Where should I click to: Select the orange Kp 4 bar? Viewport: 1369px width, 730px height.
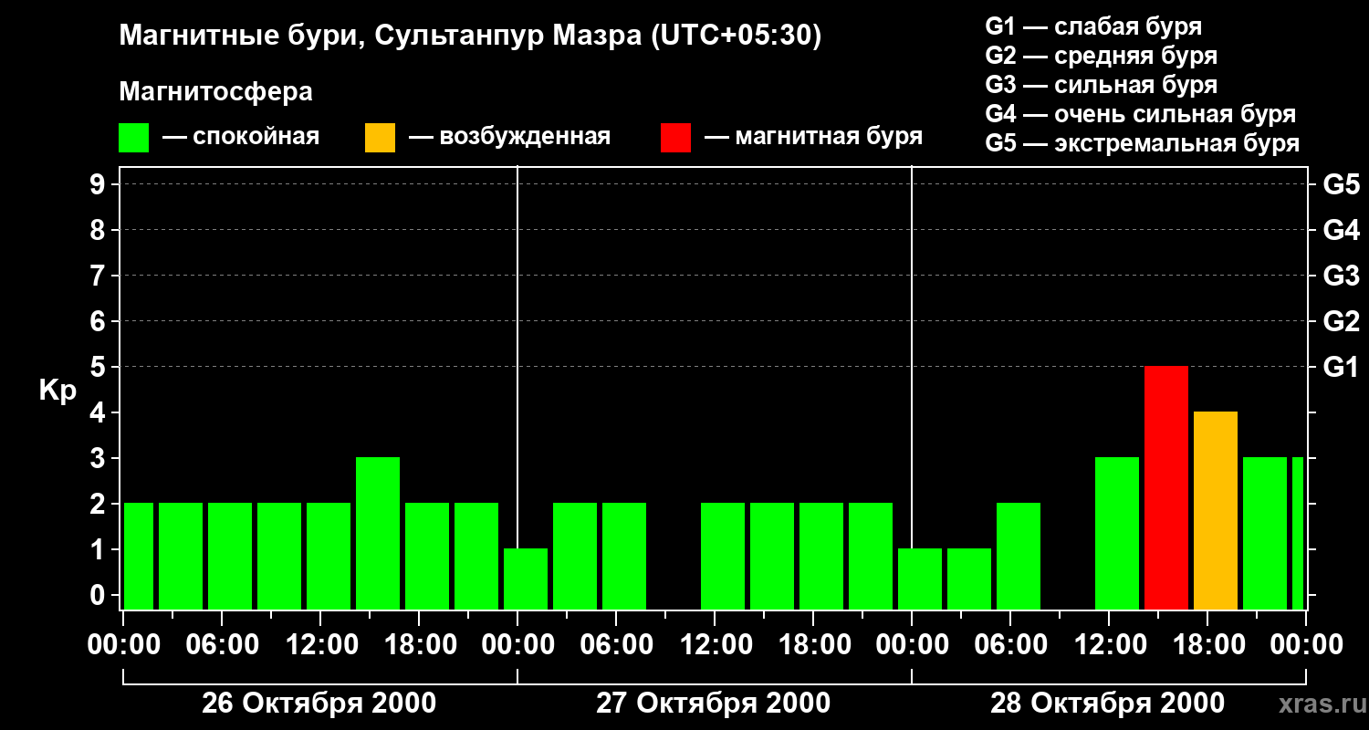click(x=1216, y=510)
